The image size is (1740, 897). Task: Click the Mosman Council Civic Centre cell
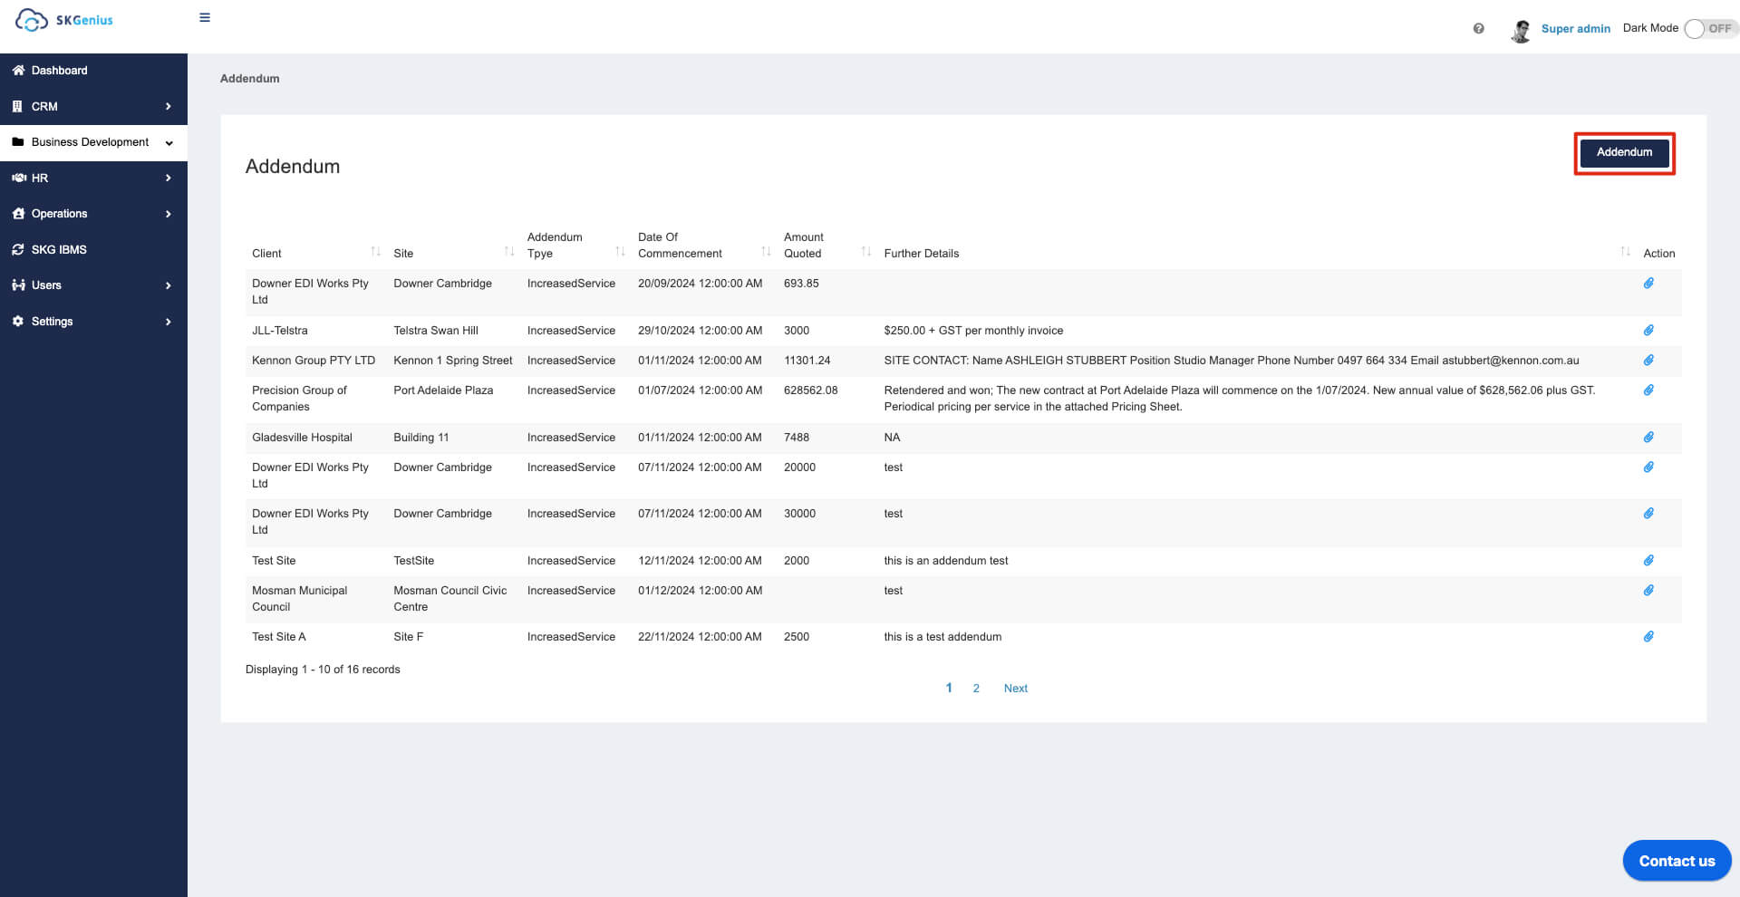point(450,599)
